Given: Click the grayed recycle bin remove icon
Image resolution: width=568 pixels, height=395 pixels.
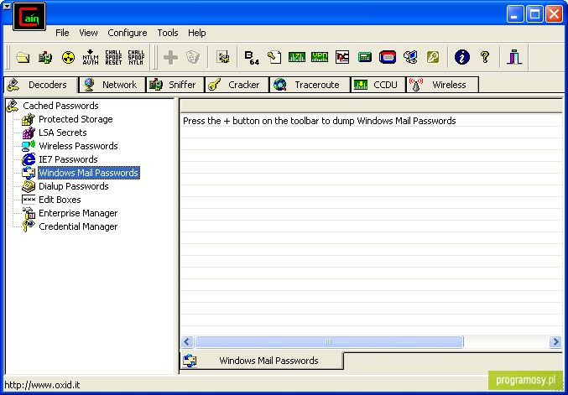Looking at the screenshot, I should click(x=193, y=57).
